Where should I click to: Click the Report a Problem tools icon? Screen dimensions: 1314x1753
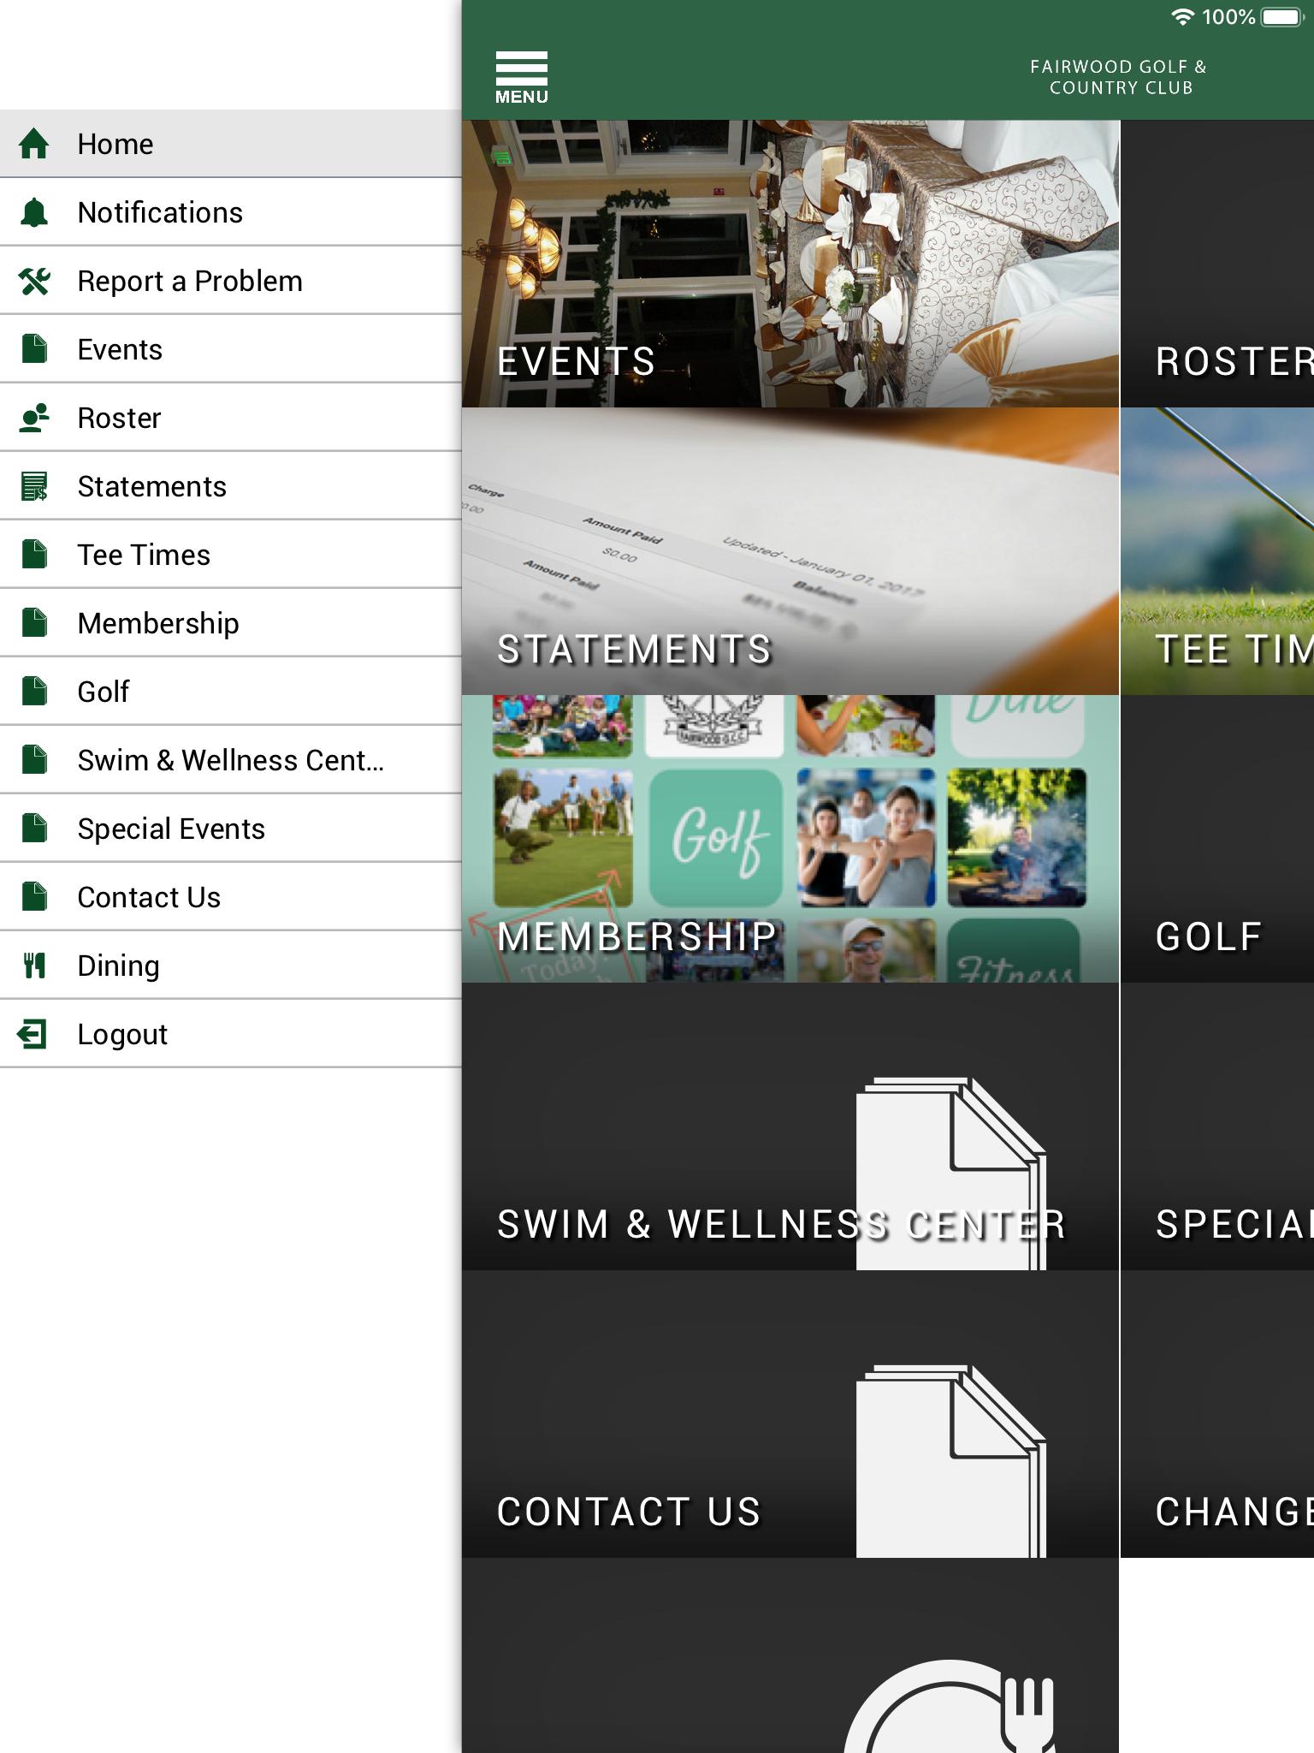click(34, 281)
